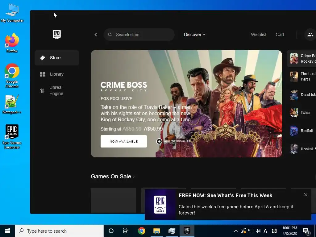Viewport: 316px width, 237px height.
Task: Click the Windows taskbar search box
Action: [59, 231]
